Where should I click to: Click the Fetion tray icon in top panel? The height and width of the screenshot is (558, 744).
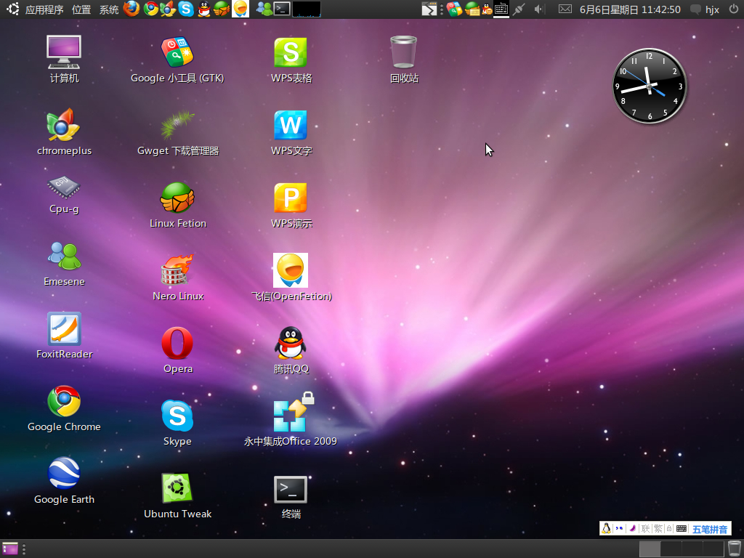472,9
